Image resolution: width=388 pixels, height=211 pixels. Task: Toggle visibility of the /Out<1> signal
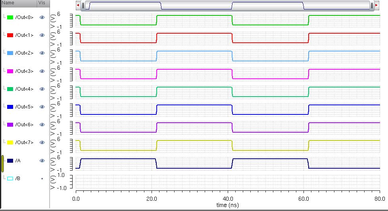coord(42,35)
